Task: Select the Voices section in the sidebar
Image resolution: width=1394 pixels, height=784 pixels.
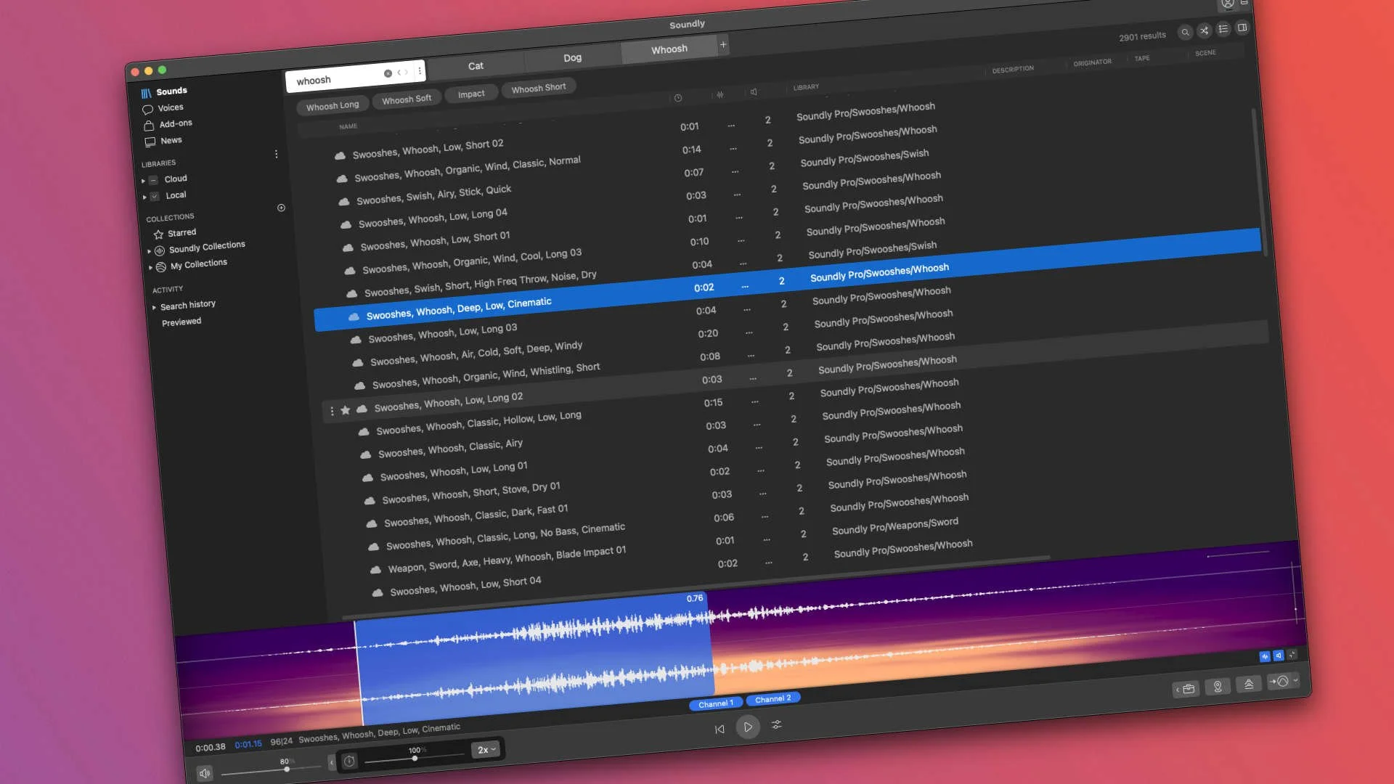Action: tap(171, 107)
